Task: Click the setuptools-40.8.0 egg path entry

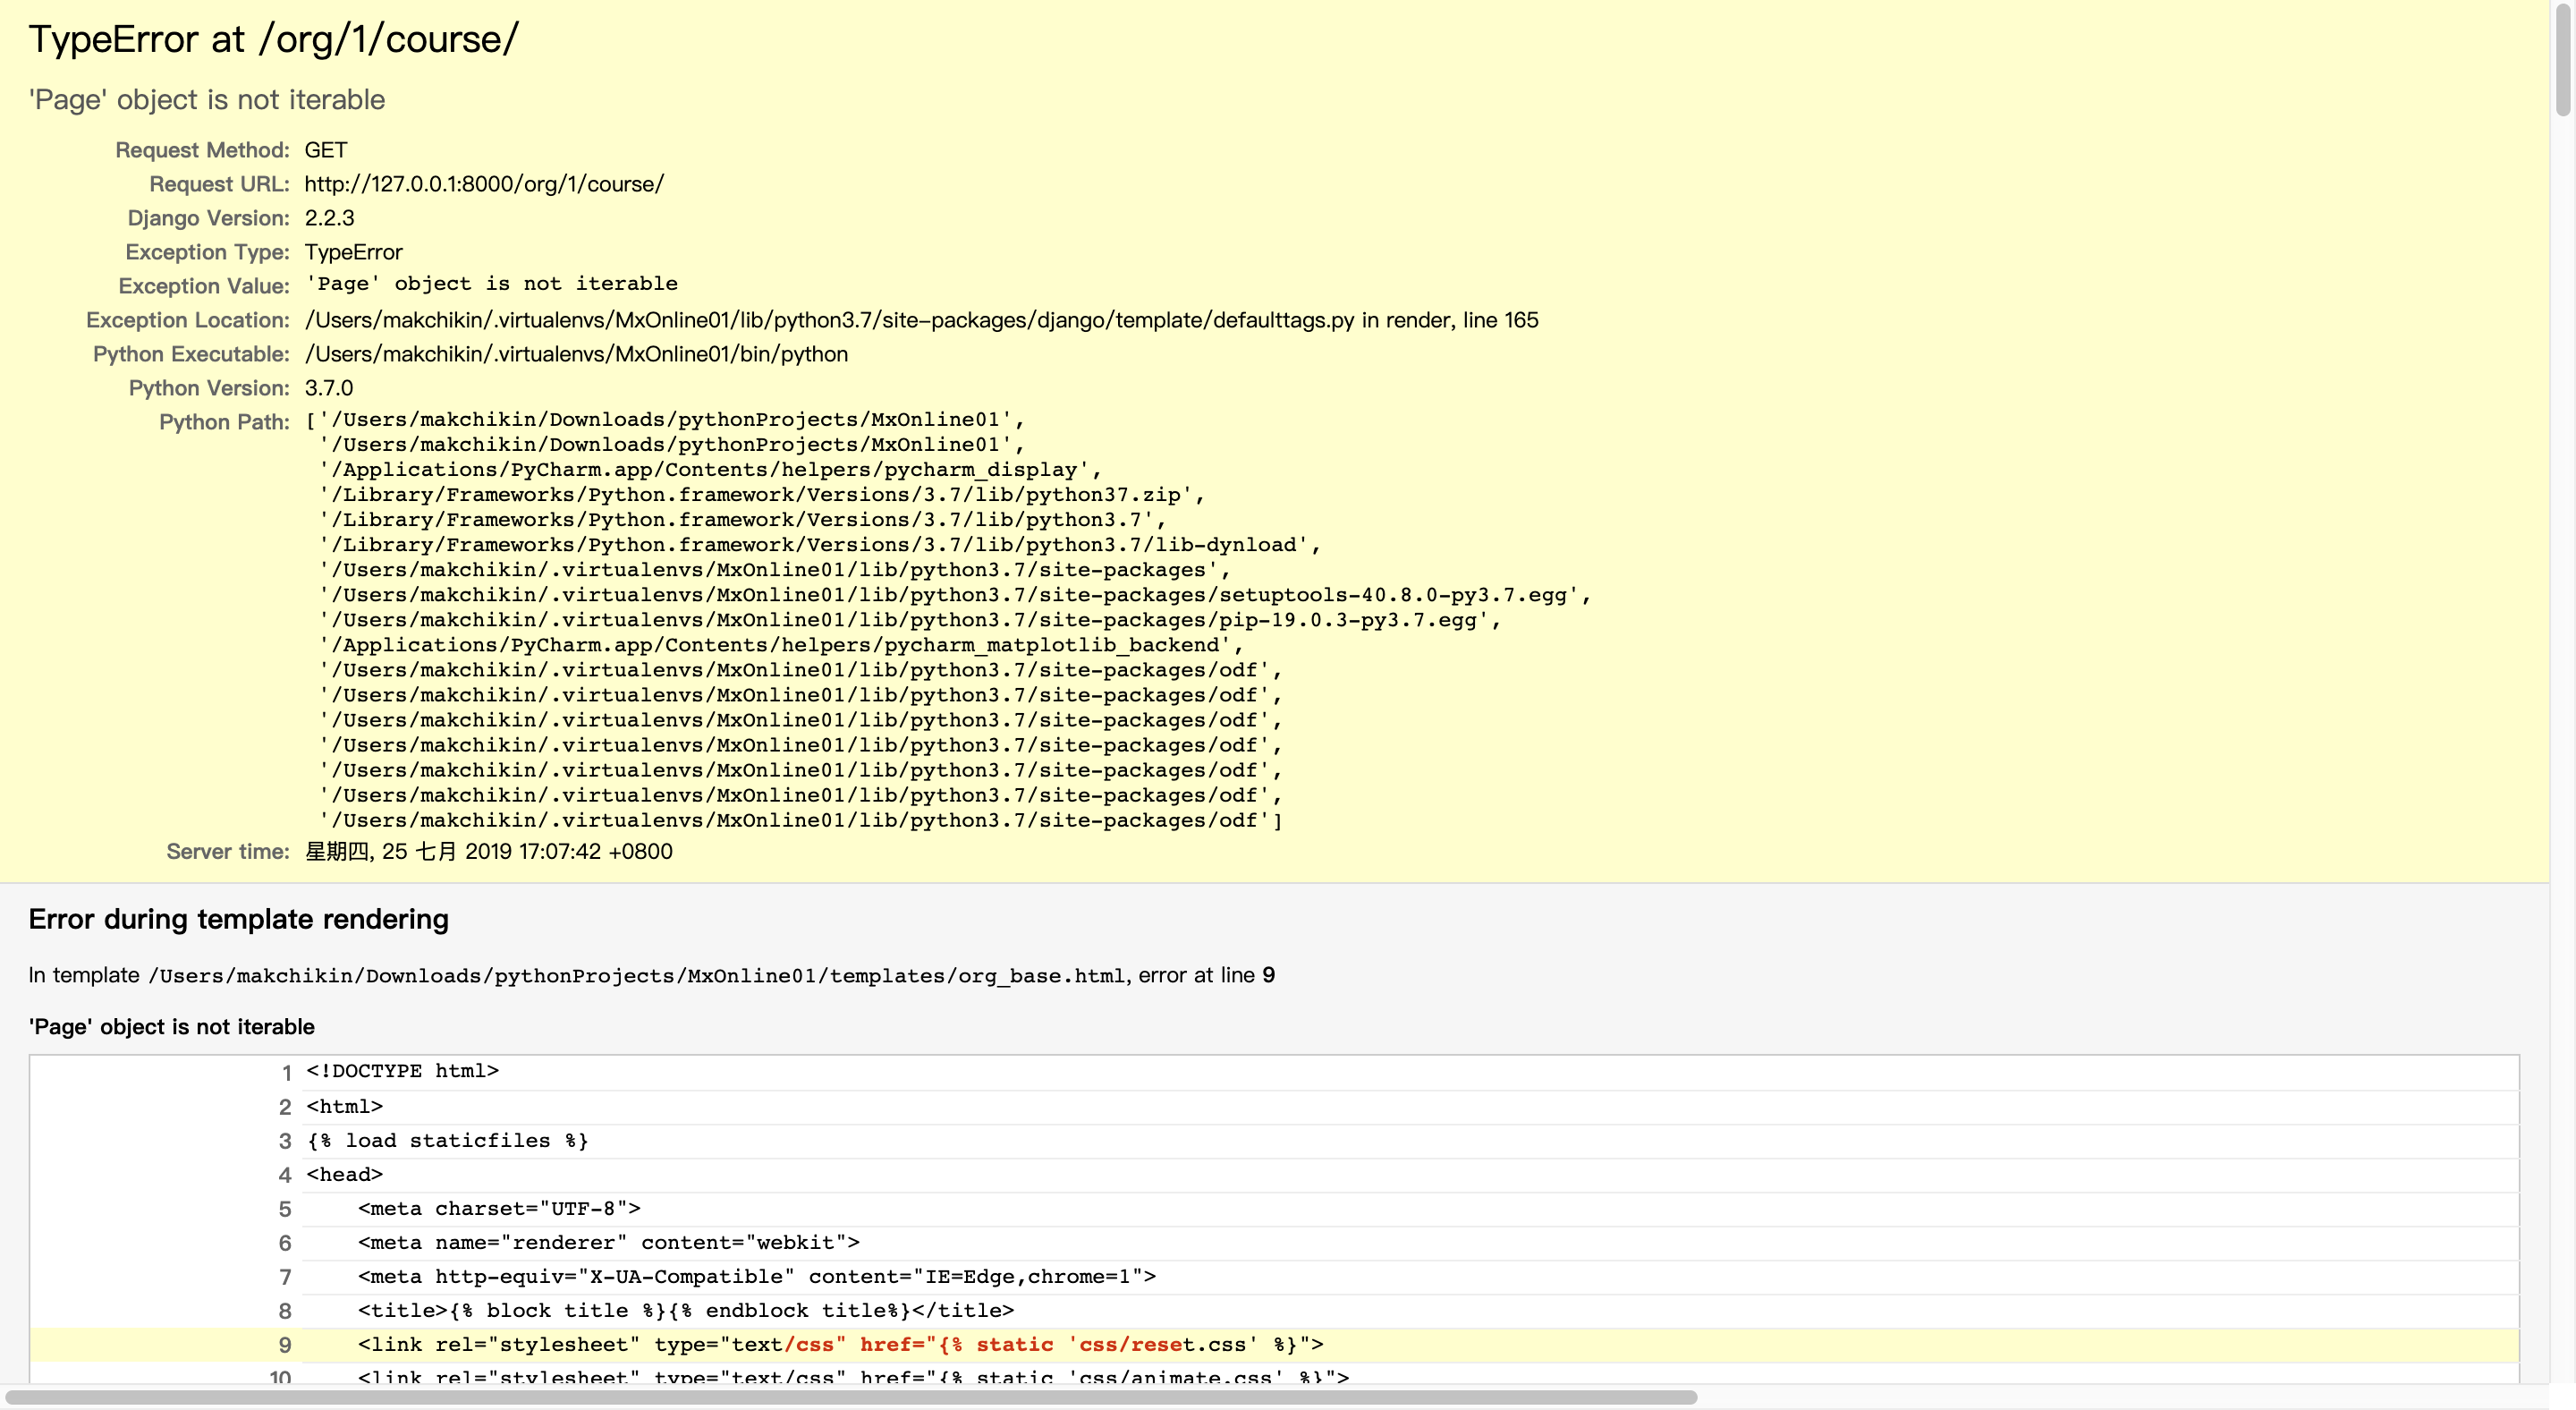Action: [x=954, y=595]
